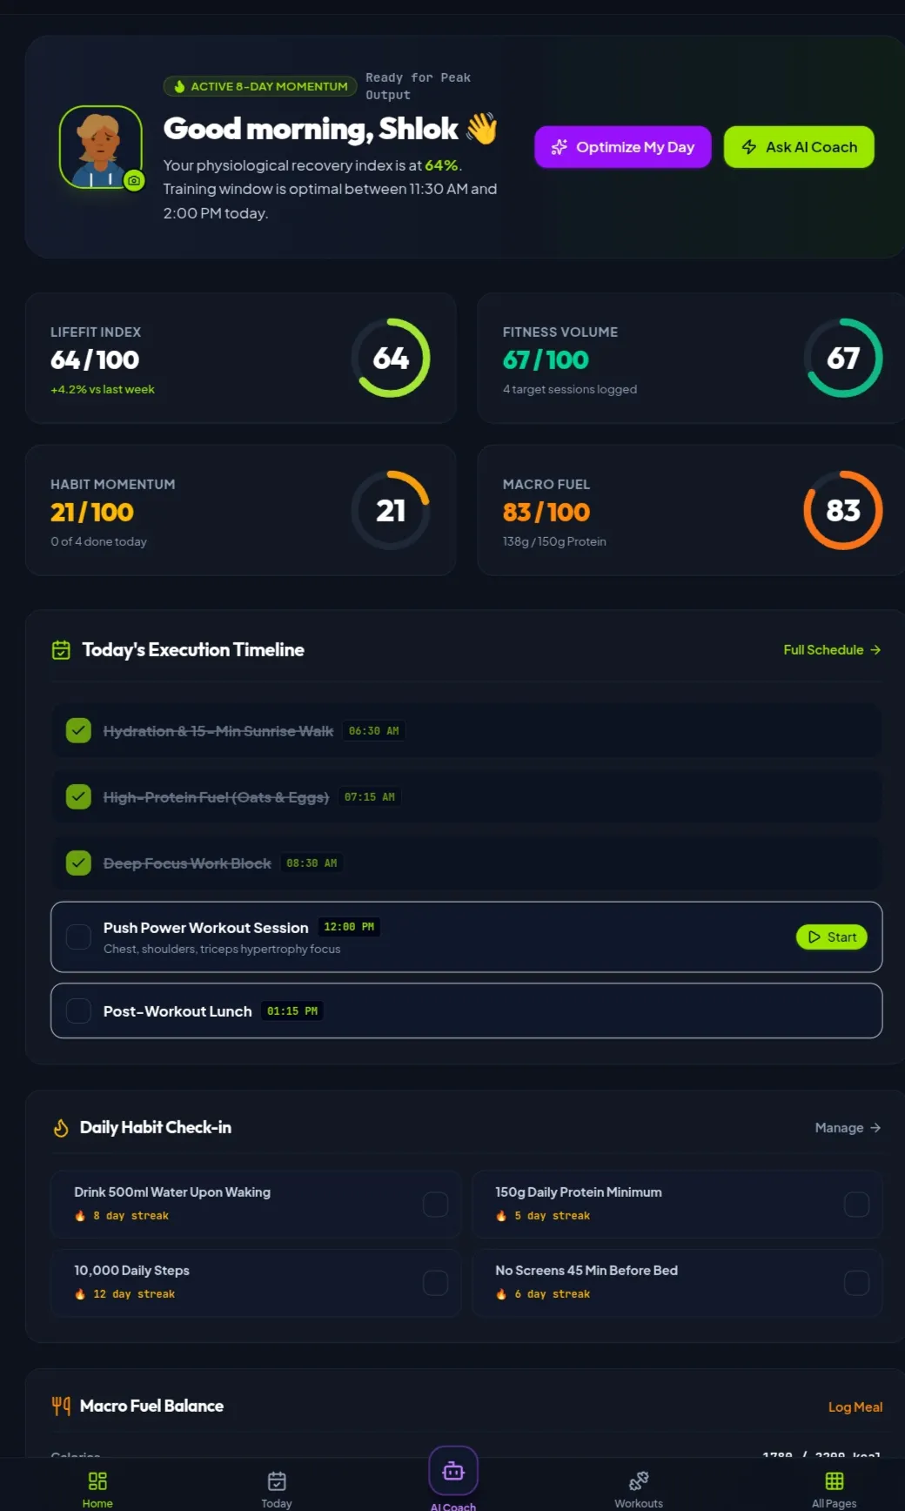Open Manage habits link

[x=848, y=1128]
